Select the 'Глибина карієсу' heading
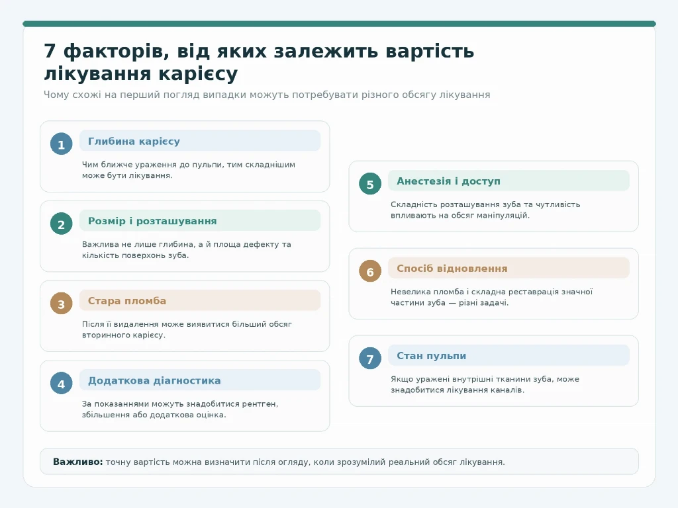The height and width of the screenshot is (508, 678). tap(134, 142)
